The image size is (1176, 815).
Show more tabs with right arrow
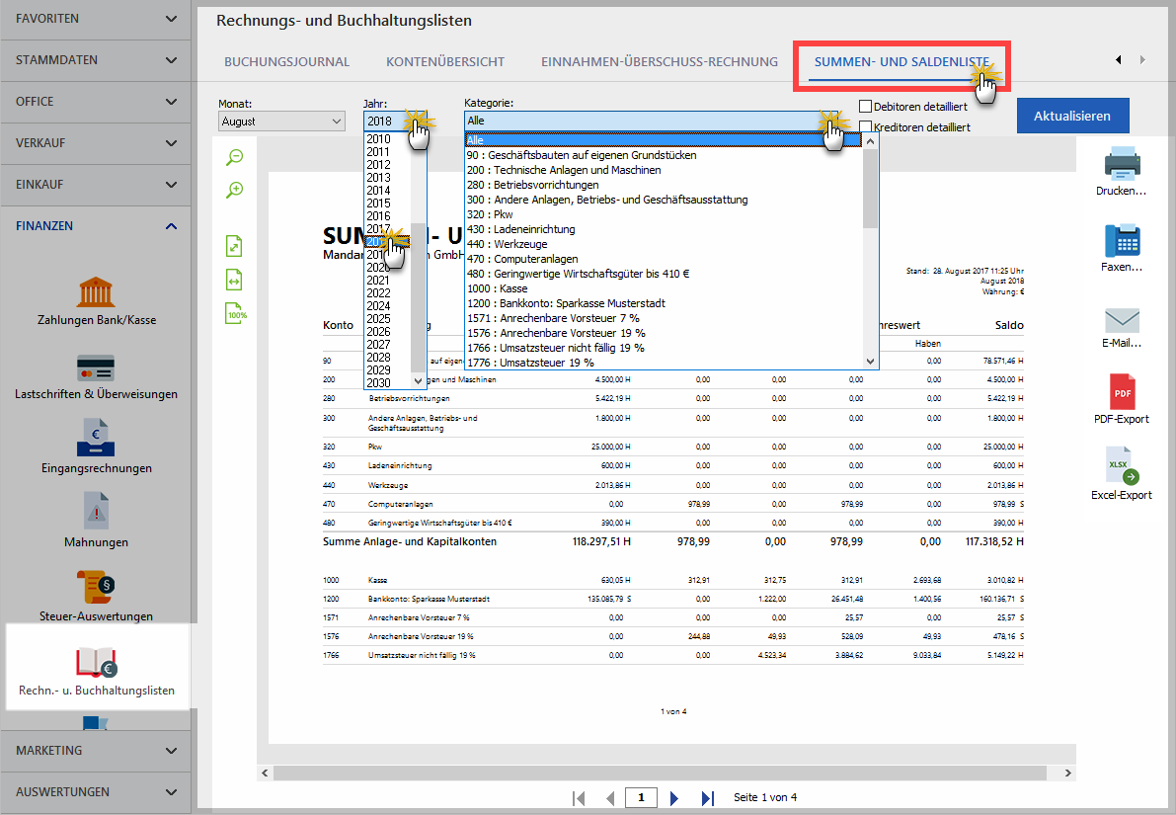pyautogui.click(x=1142, y=60)
